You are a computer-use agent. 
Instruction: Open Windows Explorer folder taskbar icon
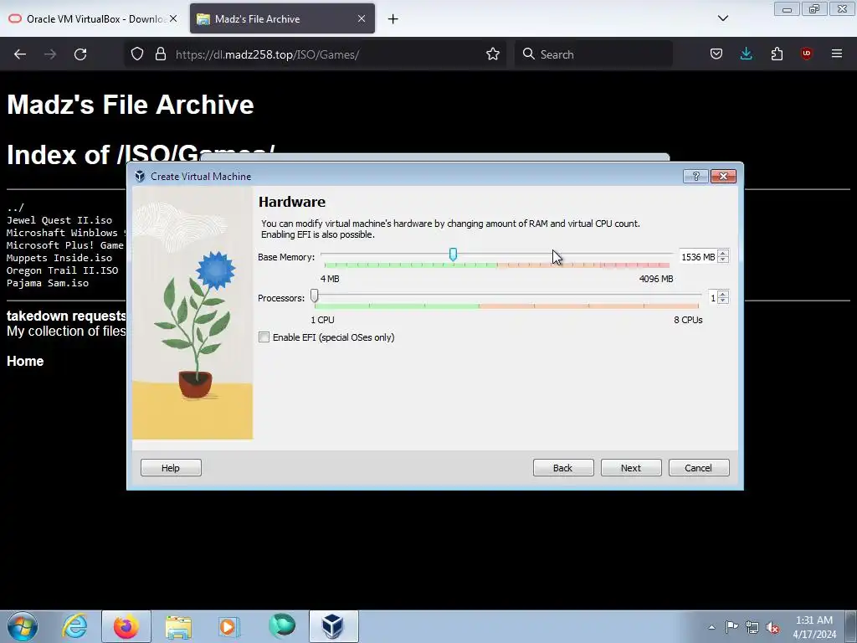[178, 626]
